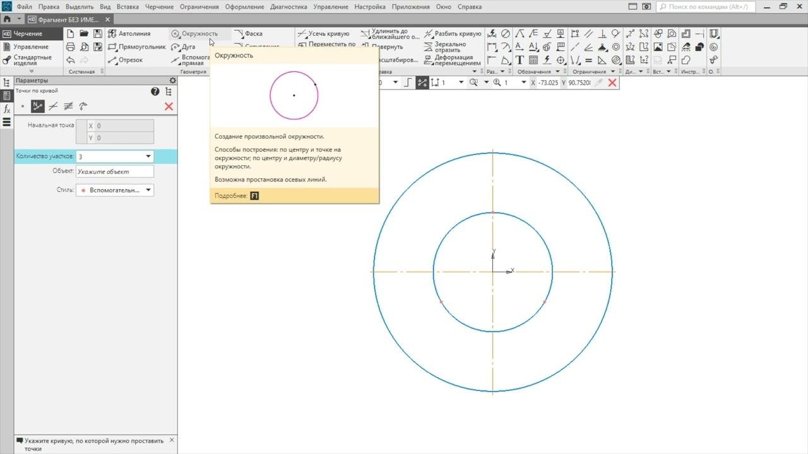Open the Черчение menu

coord(159,7)
